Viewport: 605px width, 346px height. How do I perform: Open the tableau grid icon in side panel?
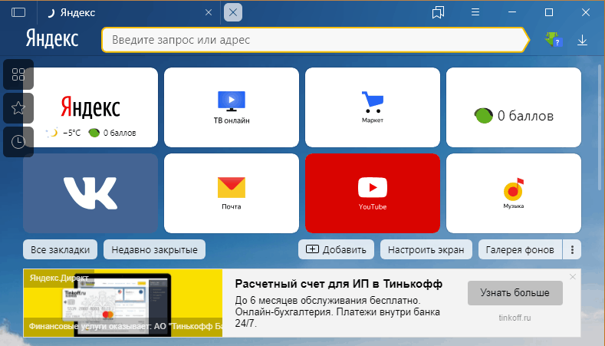click(18, 74)
